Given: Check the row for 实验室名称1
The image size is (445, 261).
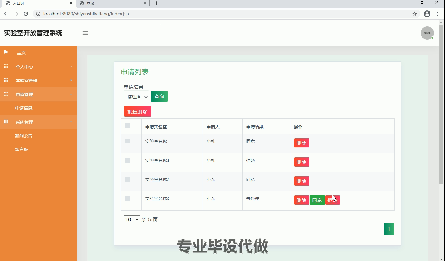Looking at the screenshot, I should pos(127,141).
